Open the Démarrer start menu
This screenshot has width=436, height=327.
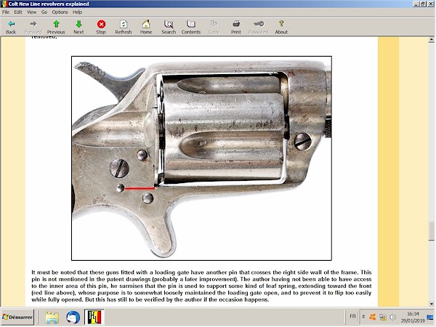point(17,317)
